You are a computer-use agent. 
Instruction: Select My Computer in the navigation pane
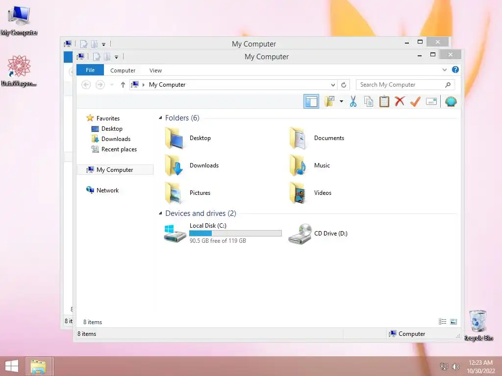[115, 170]
